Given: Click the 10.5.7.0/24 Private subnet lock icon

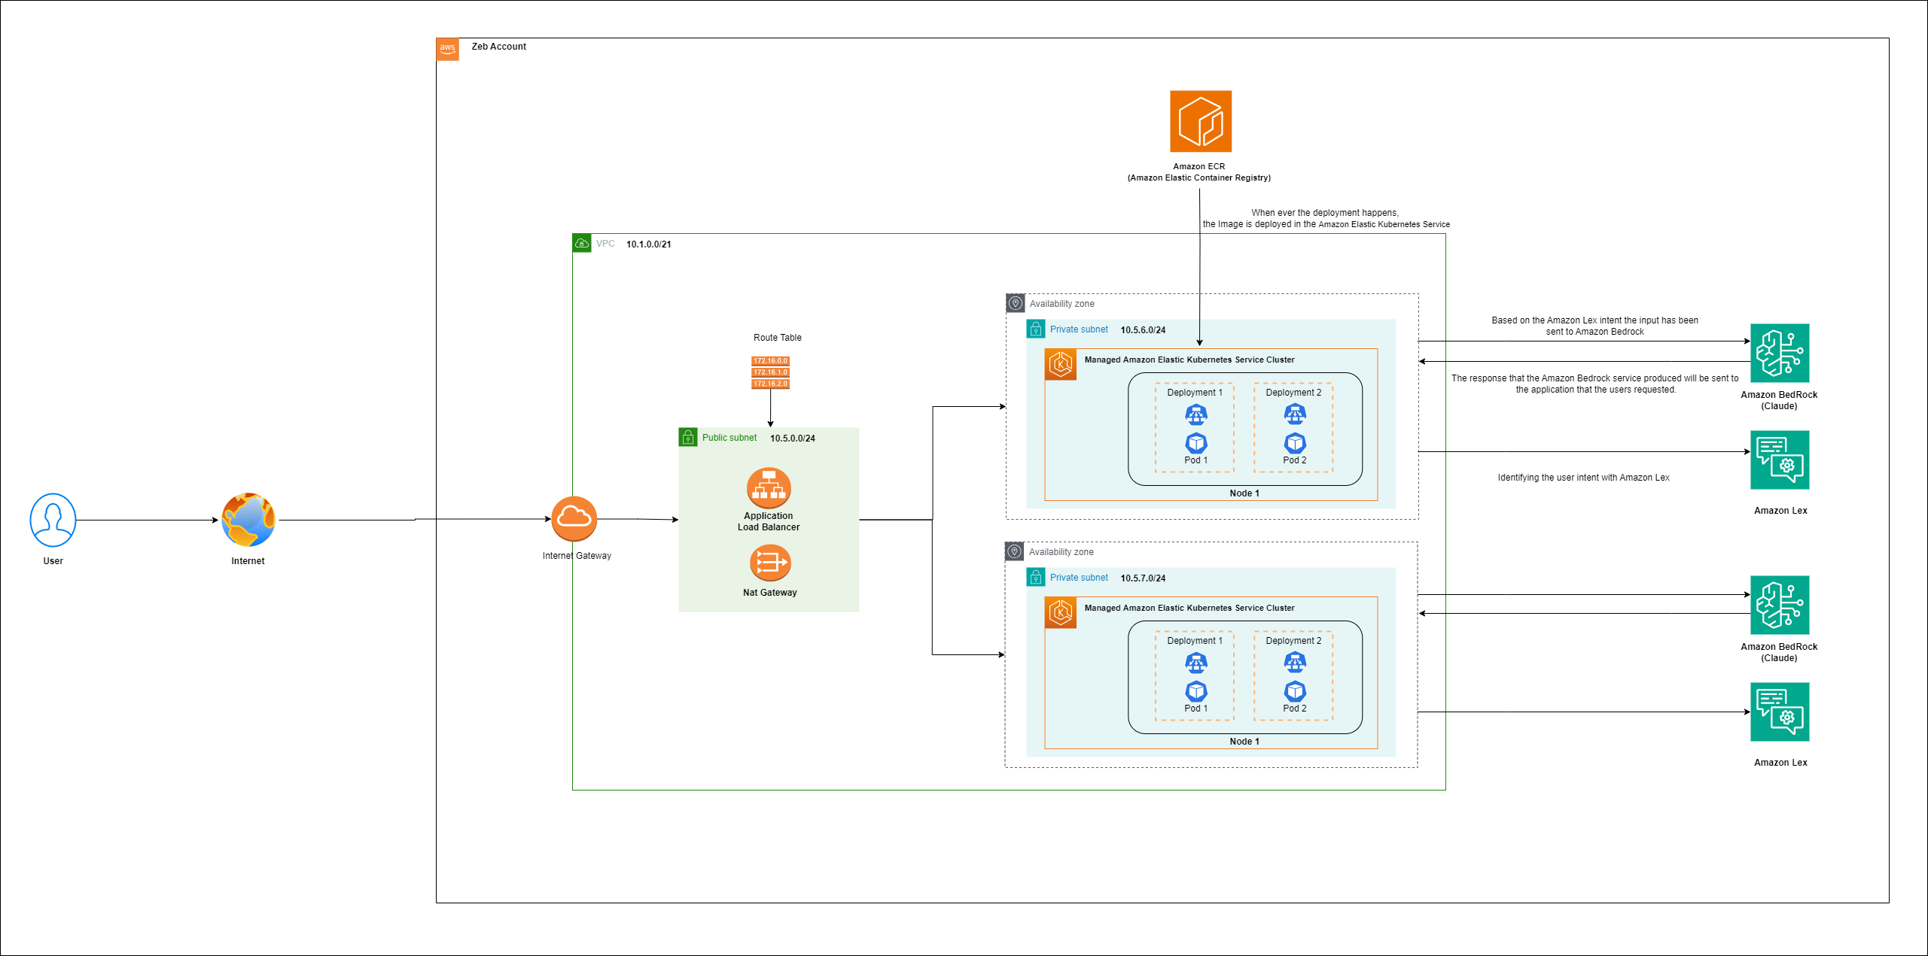Looking at the screenshot, I should (x=1036, y=577).
